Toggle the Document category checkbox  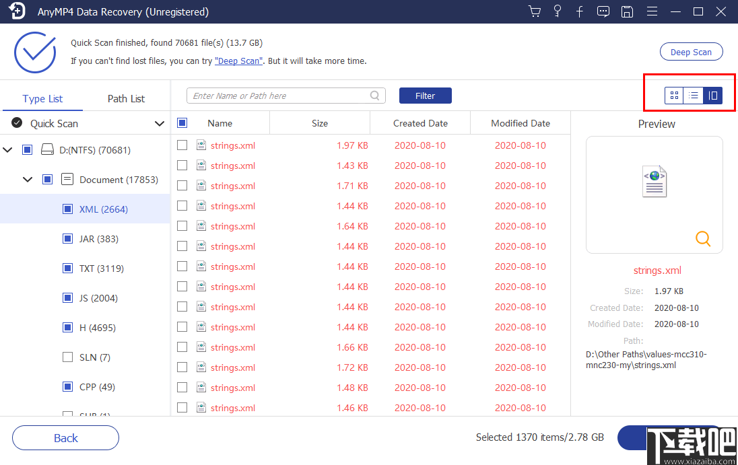point(48,179)
